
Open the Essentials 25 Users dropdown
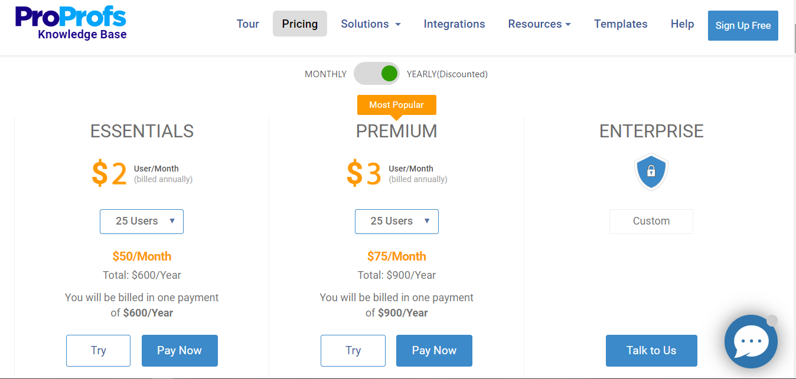(142, 221)
